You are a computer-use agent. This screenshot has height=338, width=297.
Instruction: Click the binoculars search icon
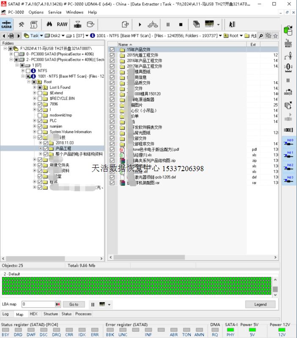49,25
